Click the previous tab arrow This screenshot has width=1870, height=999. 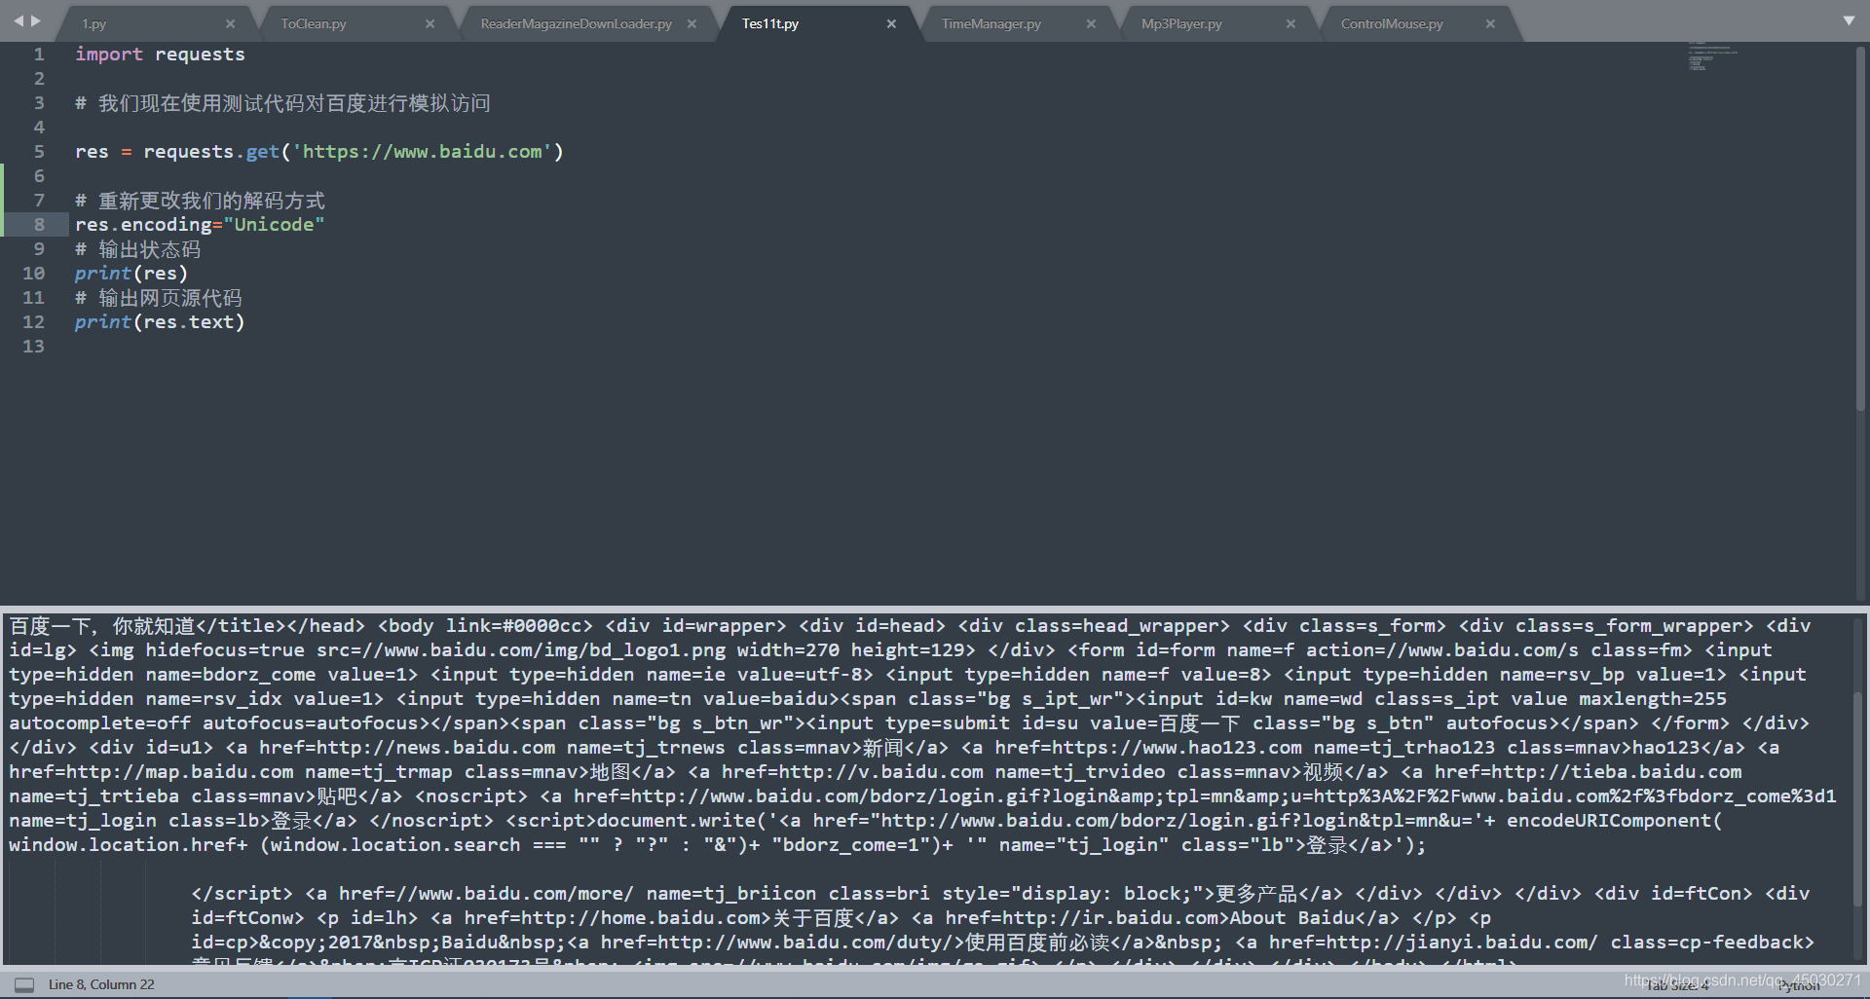[x=18, y=20]
